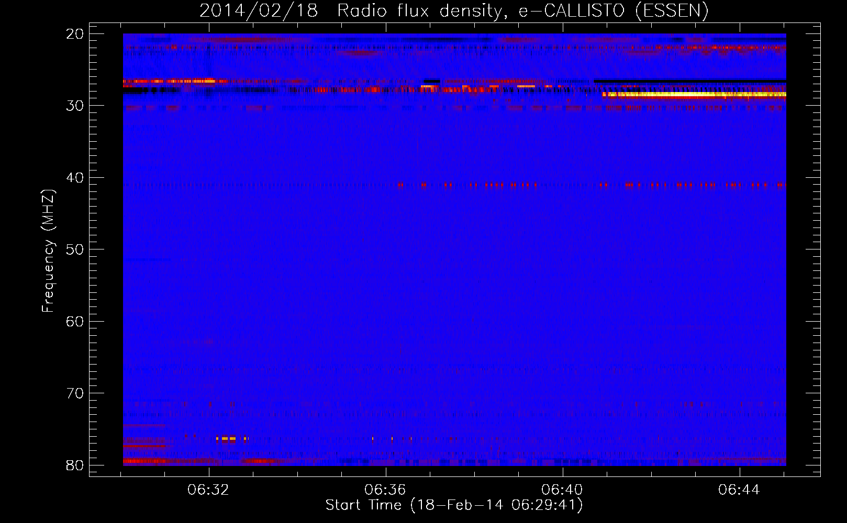Click the 06:44 time tick label
The image size is (847, 523).
coord(739,490)
